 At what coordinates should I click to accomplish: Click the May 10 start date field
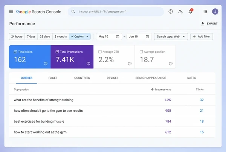pos(109,36)
